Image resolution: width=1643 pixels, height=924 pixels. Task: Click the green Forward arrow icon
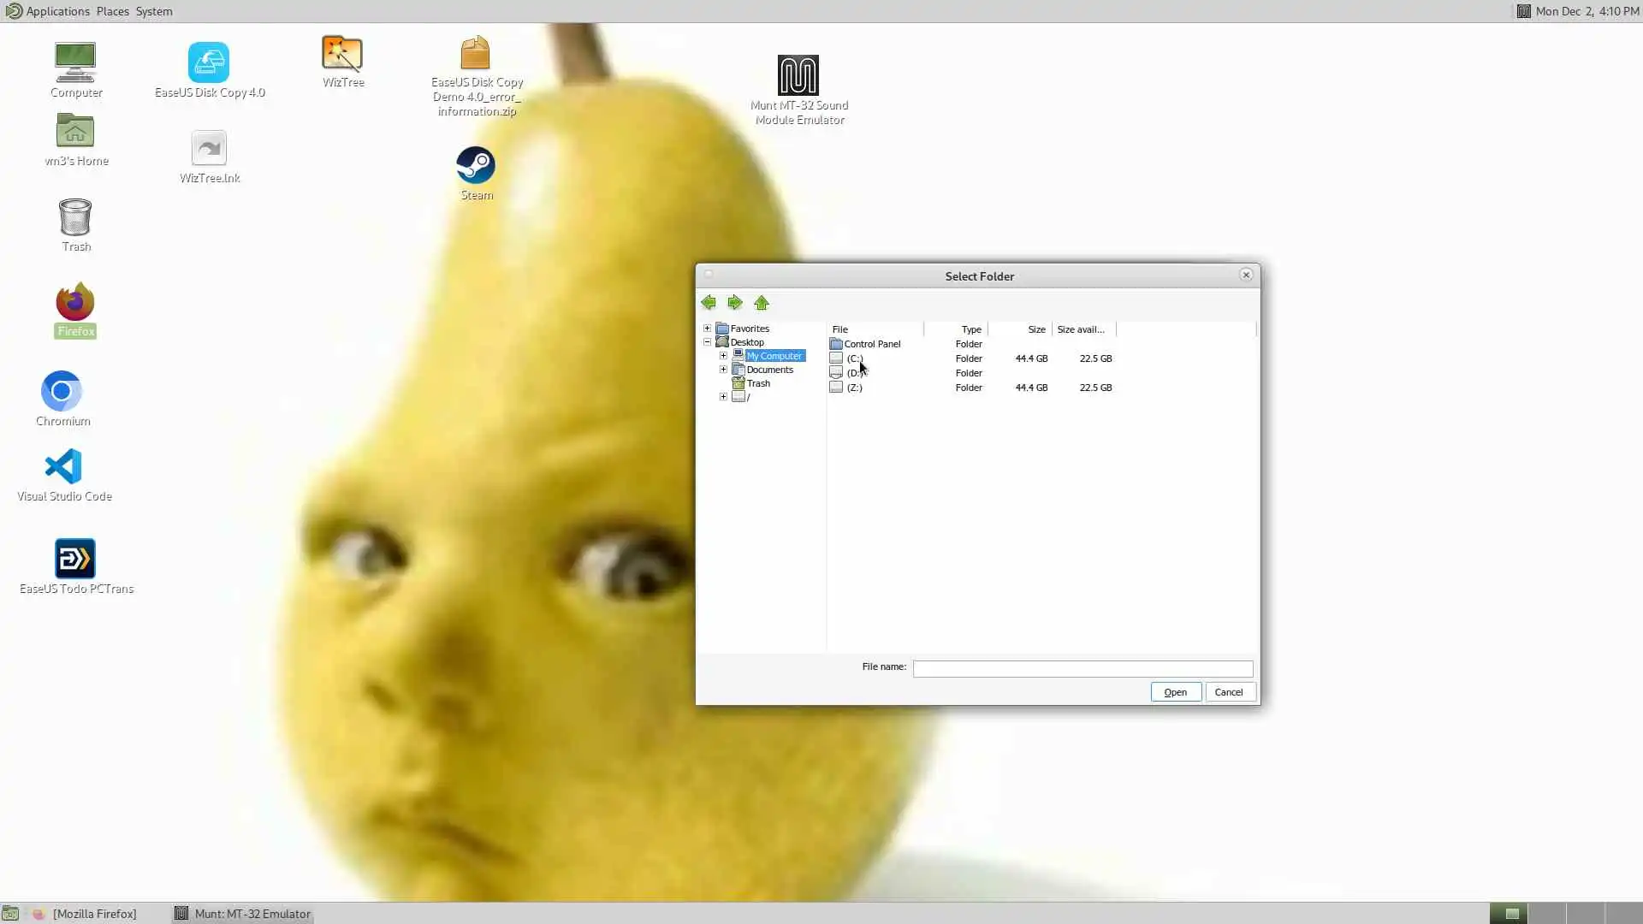pos(735,303)
